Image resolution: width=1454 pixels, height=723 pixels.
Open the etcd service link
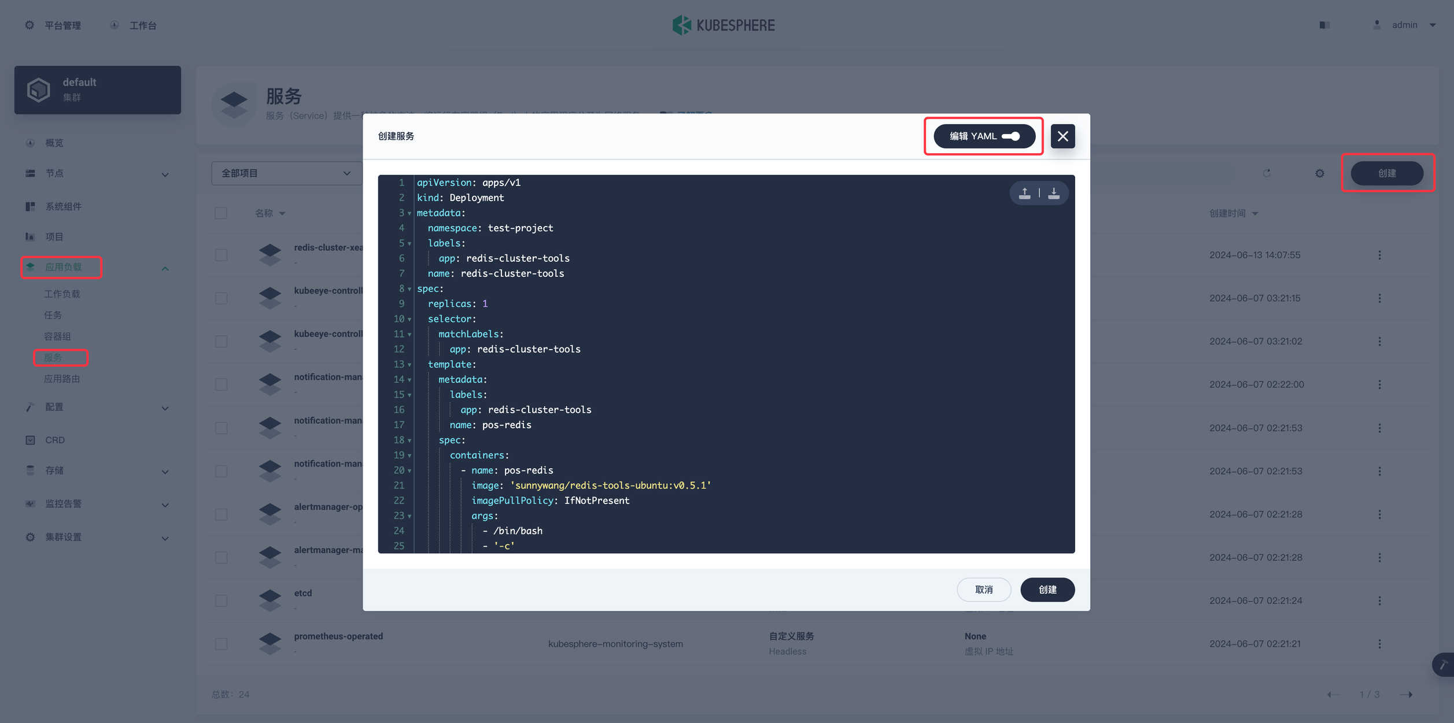point(302,594)
